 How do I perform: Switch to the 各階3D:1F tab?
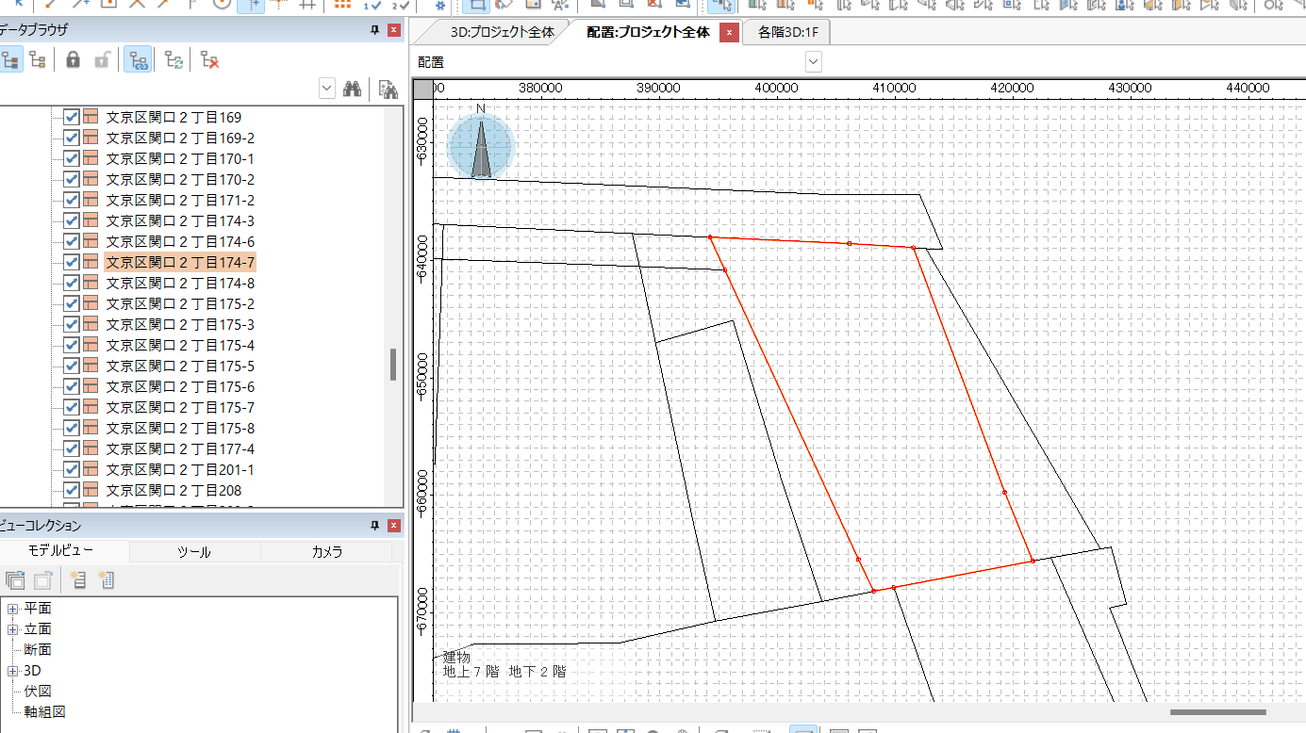pyautogui.click(x=788, y=32)
